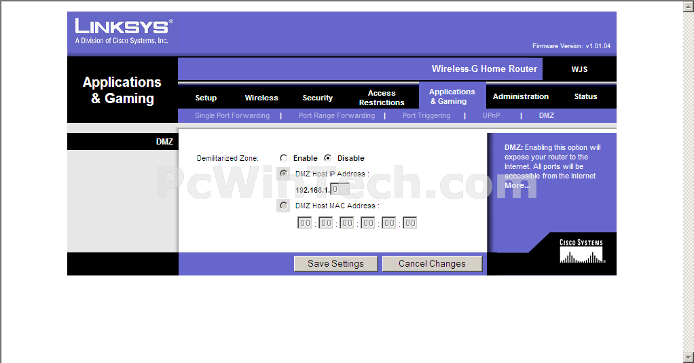Choose DMZ Host MAC Address radio option
The height and width of the screenshot is (363, 694).
(x=284, y=206)
